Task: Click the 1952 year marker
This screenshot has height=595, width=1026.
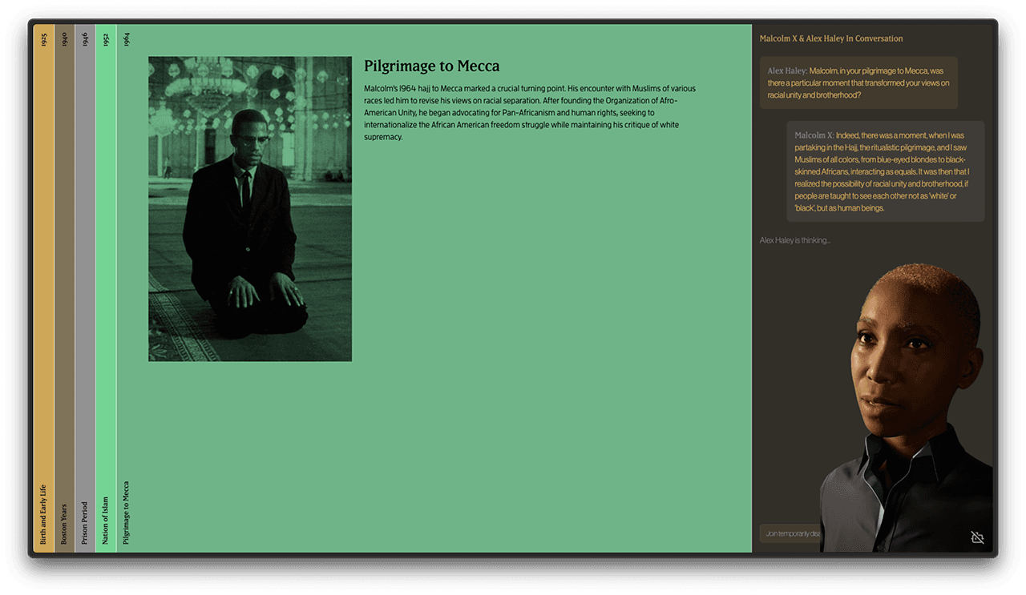Action: tap(106, 39)
